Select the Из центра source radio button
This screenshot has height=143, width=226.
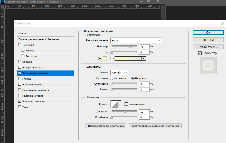[112, 78]
